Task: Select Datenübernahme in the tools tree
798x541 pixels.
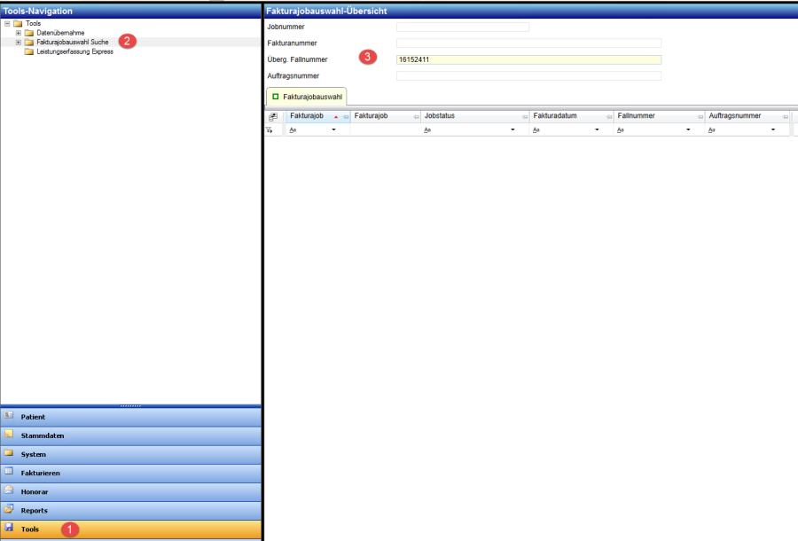Action: pyautogui.click(x=60, y=33)
